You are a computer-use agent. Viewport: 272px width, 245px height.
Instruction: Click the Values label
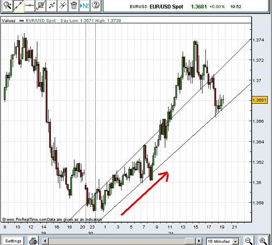9,20
